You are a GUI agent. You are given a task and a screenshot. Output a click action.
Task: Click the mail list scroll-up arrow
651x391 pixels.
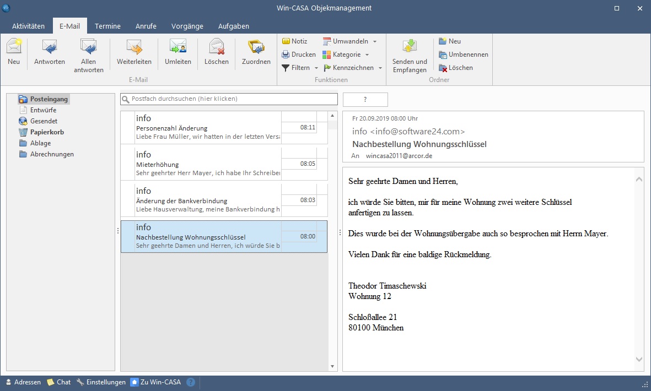(332, 116)
